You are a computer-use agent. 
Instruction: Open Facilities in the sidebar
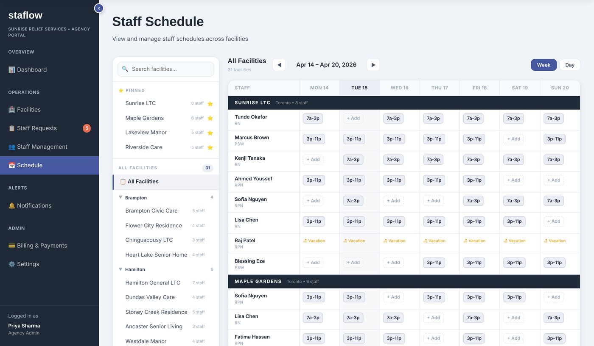49,110
